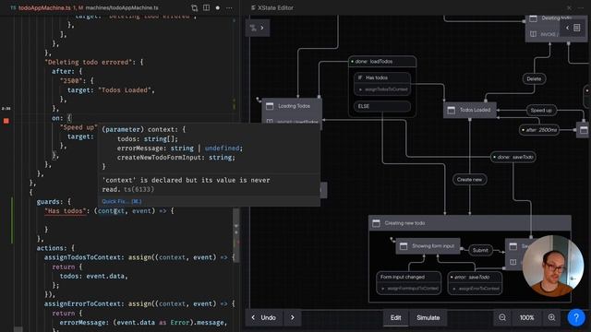The width and height of the screenshot is (591, 332).
Task: Select the ELSE transition branch
Action: [382, 106]
